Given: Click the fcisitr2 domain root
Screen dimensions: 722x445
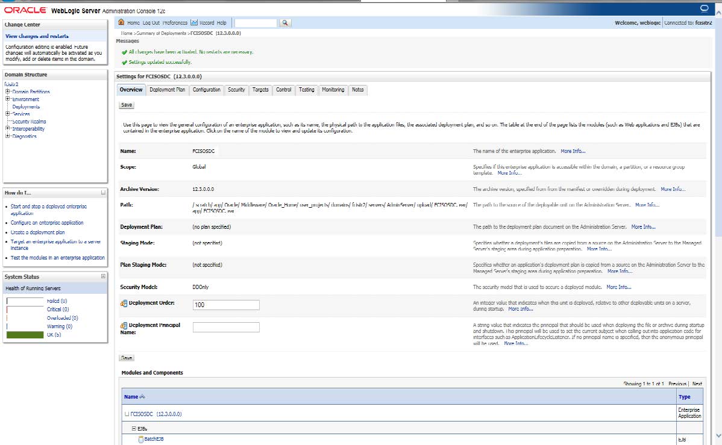Looking at the screenshot, I should [x=11, y=84].
